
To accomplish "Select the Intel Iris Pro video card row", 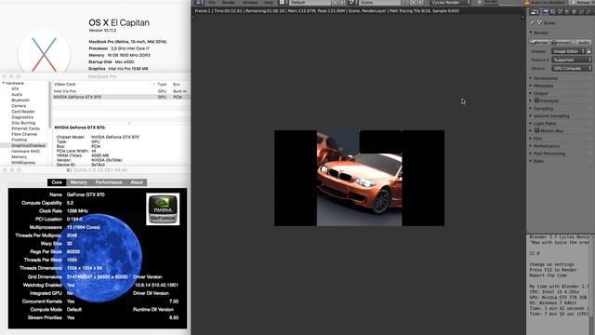I will coord(121,91).
